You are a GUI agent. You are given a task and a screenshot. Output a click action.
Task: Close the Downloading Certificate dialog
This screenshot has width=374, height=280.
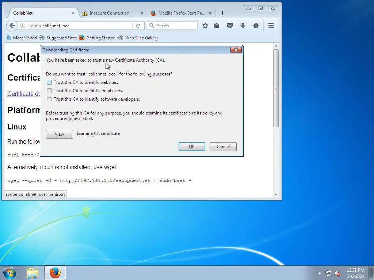click(236, 50)
